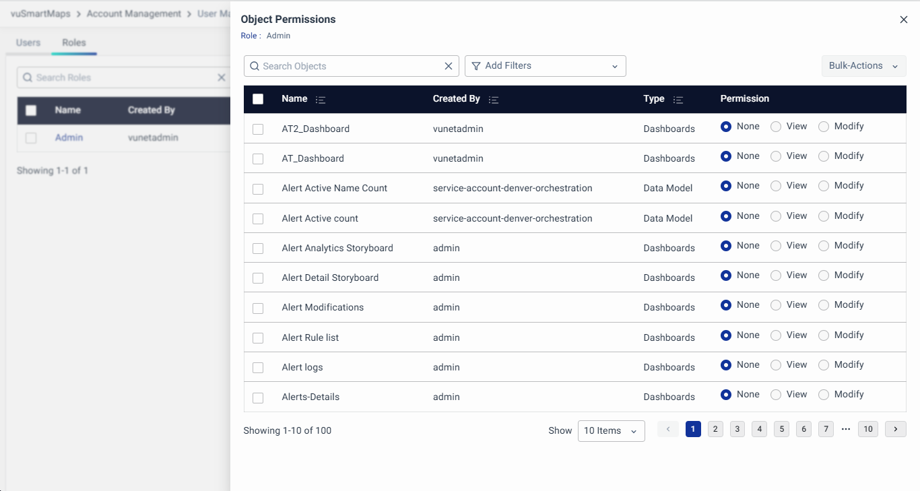Set Alert Rule list permission to Modify
This screenshot has height=491, width=920.
click(824, 335)
